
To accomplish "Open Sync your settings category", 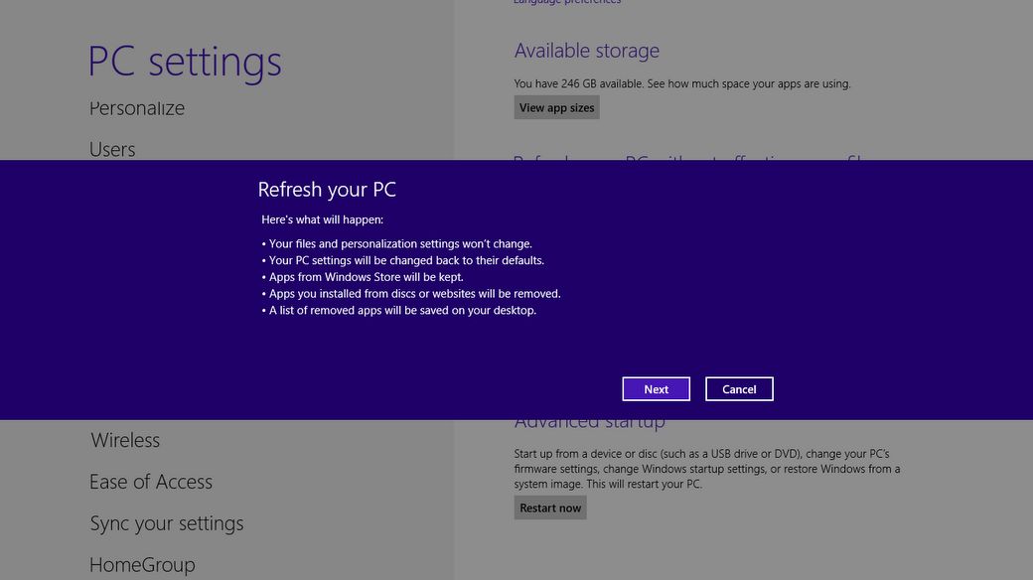I will [x=167, y=523].
